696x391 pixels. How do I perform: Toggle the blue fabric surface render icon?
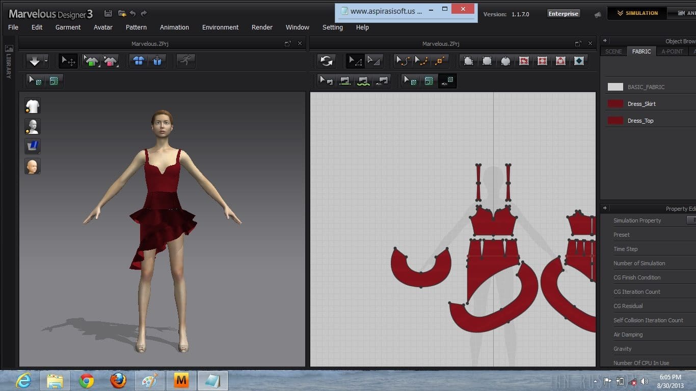[33, 146]
